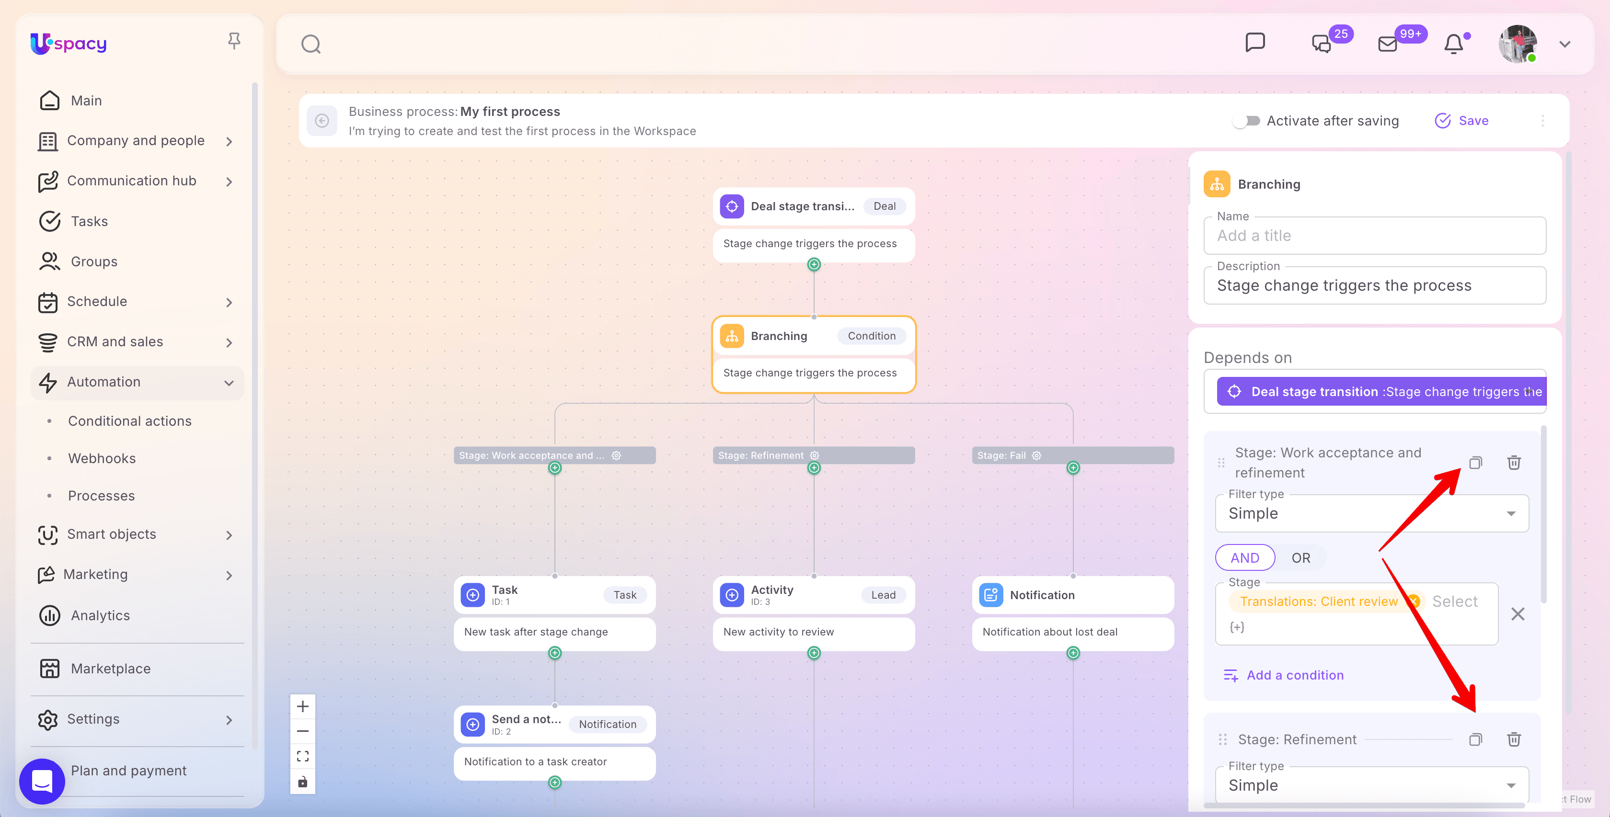Delete the Stage: Refinement branch
Viewport: 1610px width, 817px height.
pos(1514,739)
